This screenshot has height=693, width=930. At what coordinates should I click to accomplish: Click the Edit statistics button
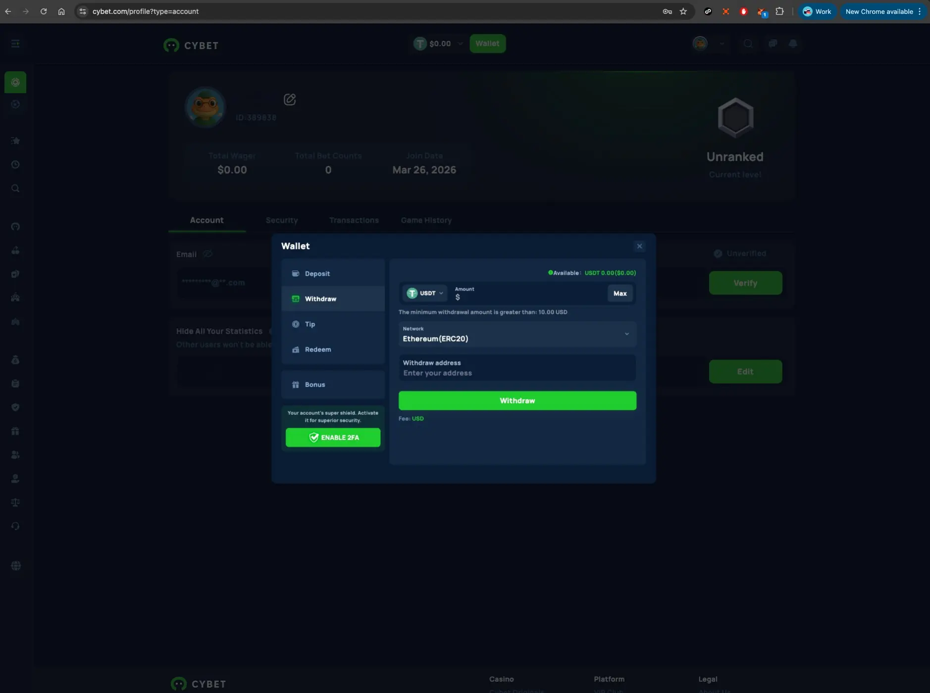tap(745, 371)
